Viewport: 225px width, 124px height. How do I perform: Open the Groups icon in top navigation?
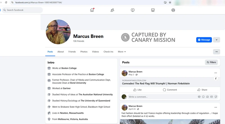pyautogui.click(x=173, y=10)
